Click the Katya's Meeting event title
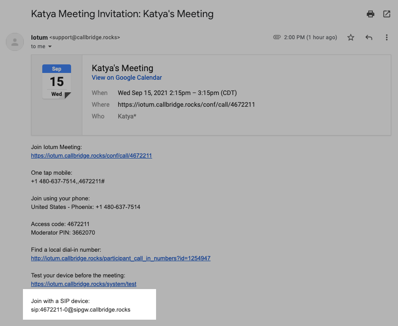Viewport: 398px width, 326px height. (x=122, y=68)
